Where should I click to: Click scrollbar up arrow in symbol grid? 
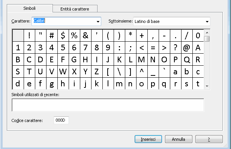(x=207, y=33)
